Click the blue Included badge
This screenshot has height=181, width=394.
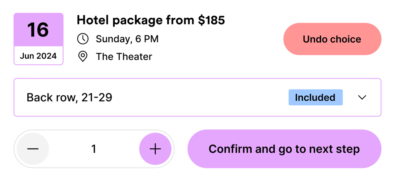coord(315,98)
